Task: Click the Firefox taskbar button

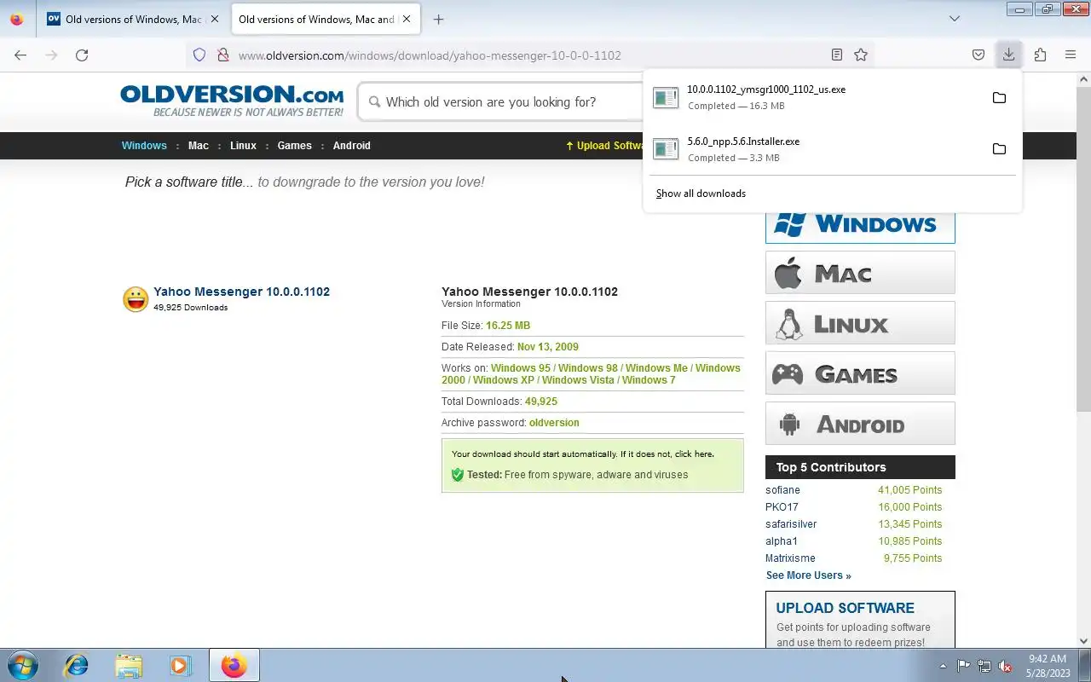Action: [x=234, y=665]
